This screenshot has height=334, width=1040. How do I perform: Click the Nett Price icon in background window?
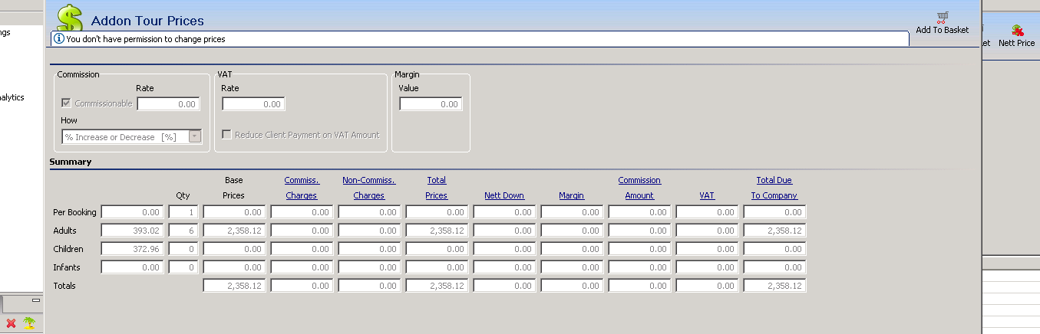pos(1017,31)
